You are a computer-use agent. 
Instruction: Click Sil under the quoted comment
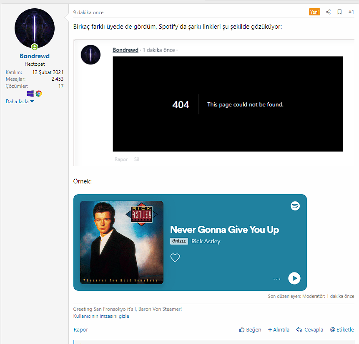click(x=136, y=159)
